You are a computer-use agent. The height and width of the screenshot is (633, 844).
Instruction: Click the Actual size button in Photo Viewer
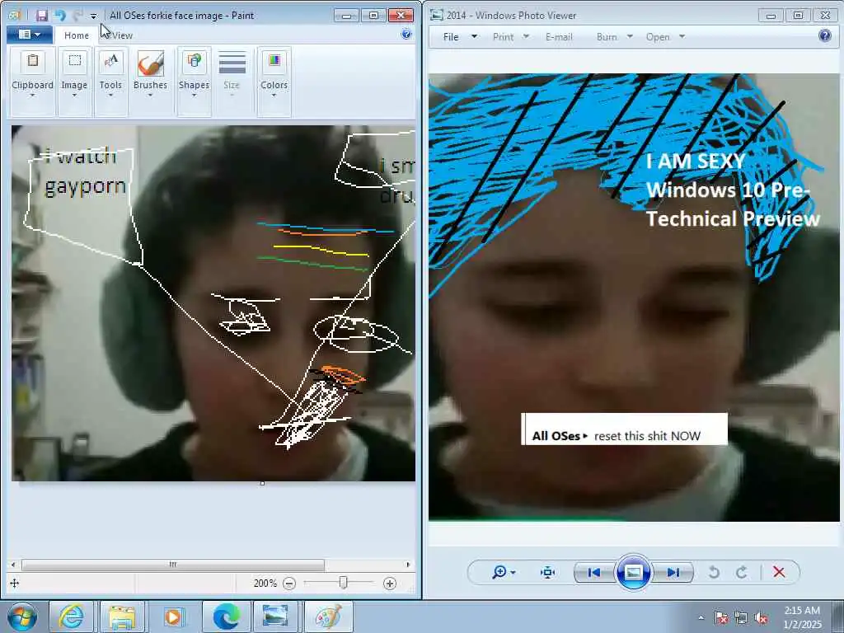click(547, 572)
